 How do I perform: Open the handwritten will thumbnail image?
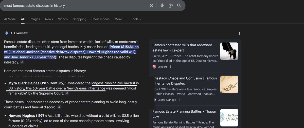pos(229,84)
